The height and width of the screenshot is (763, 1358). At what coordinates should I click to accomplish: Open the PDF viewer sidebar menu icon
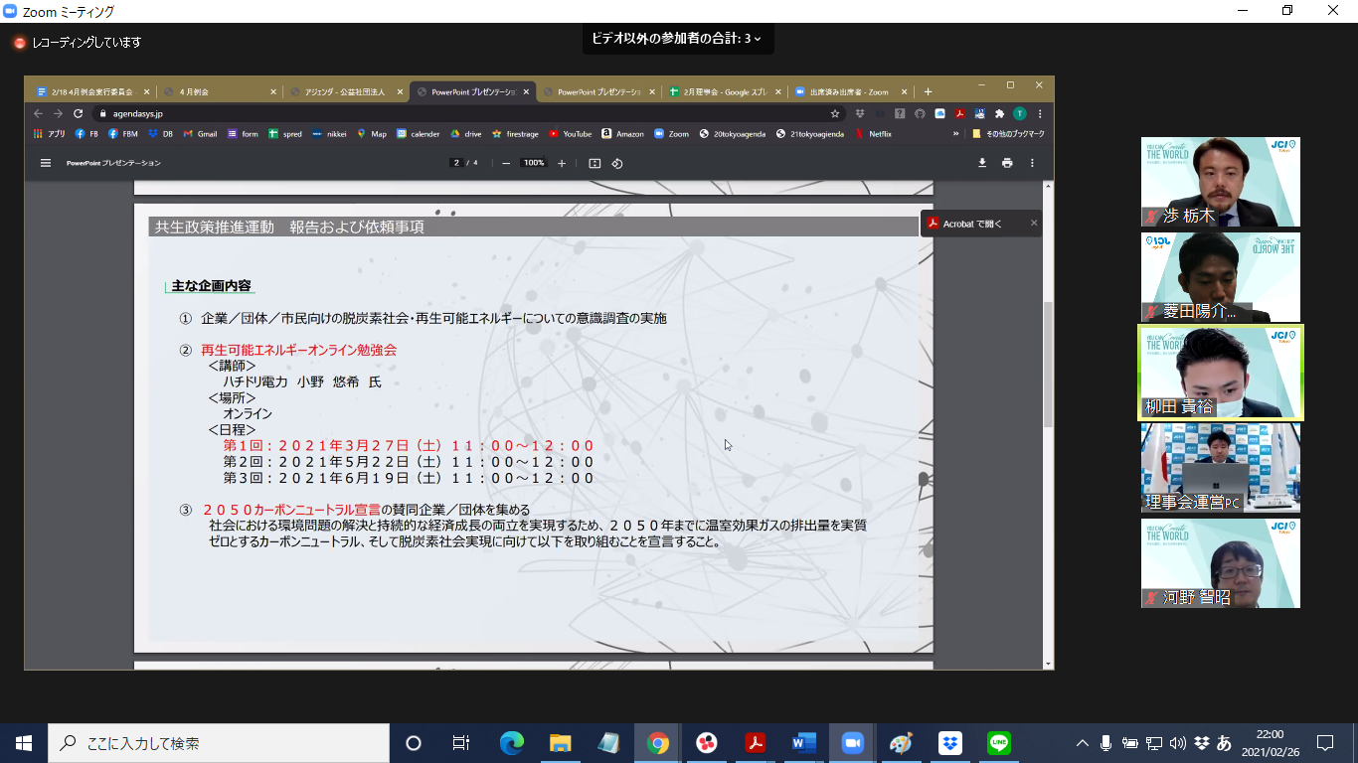pyautogui.click(x=46, y=163)
